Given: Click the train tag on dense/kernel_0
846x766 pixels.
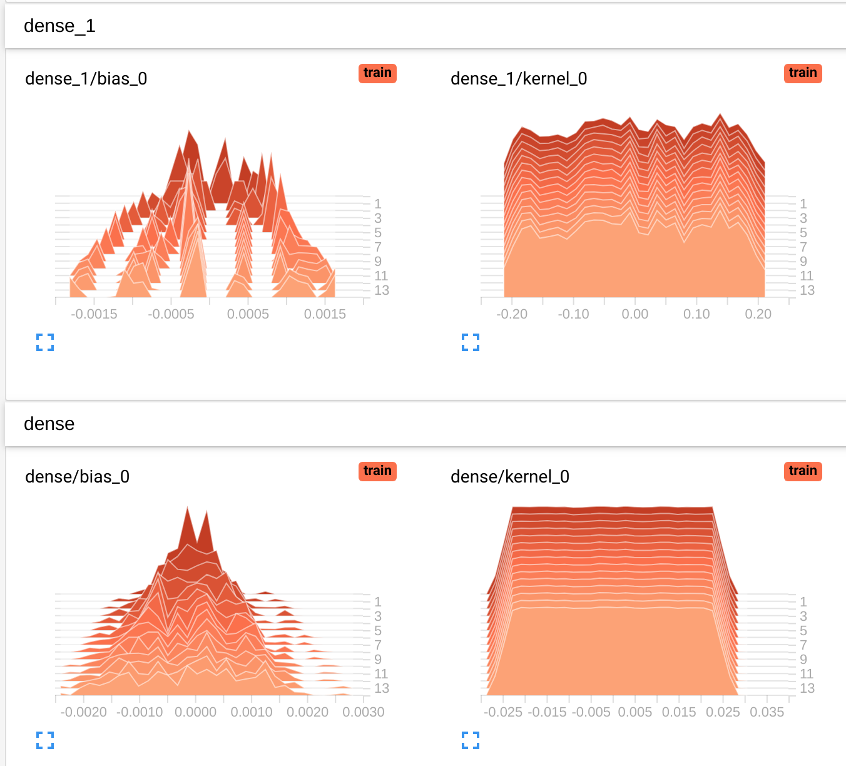Looking at the screenshot, I should 802,471.
